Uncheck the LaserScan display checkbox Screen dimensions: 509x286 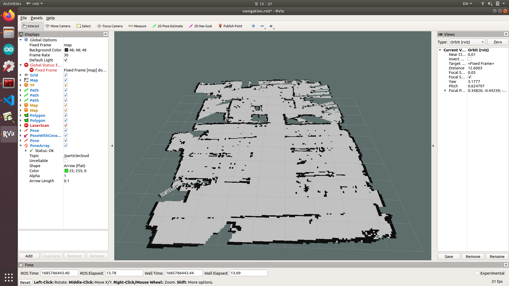click(66, 126)
